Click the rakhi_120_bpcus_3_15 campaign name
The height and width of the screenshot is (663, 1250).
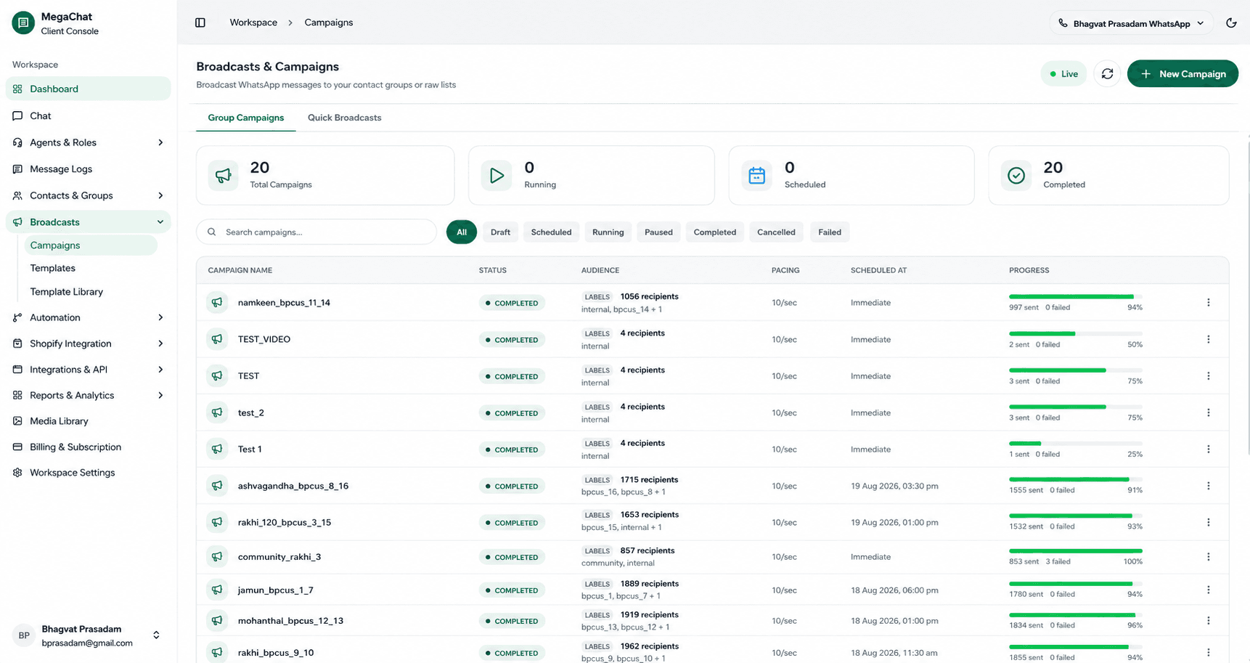[x=285, y=523]
